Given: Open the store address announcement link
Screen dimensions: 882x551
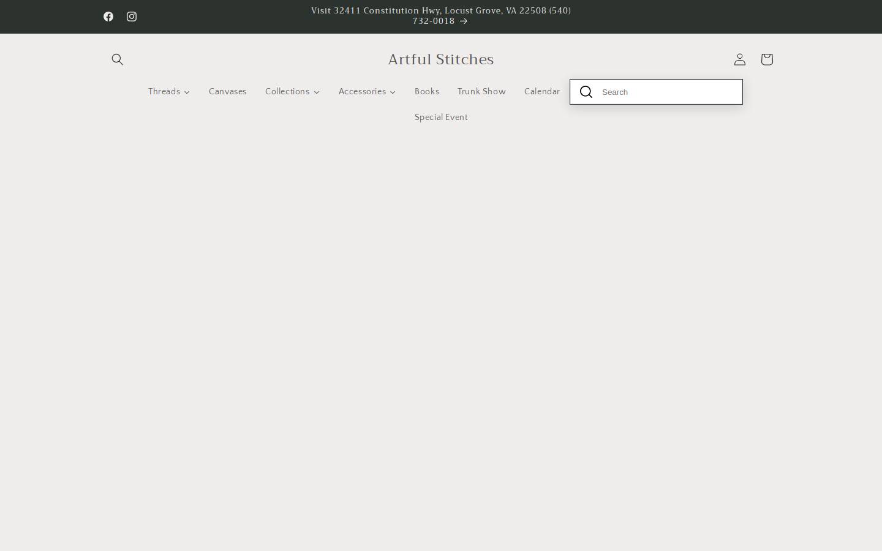Looking at the screenshot, I should [441, 16].
